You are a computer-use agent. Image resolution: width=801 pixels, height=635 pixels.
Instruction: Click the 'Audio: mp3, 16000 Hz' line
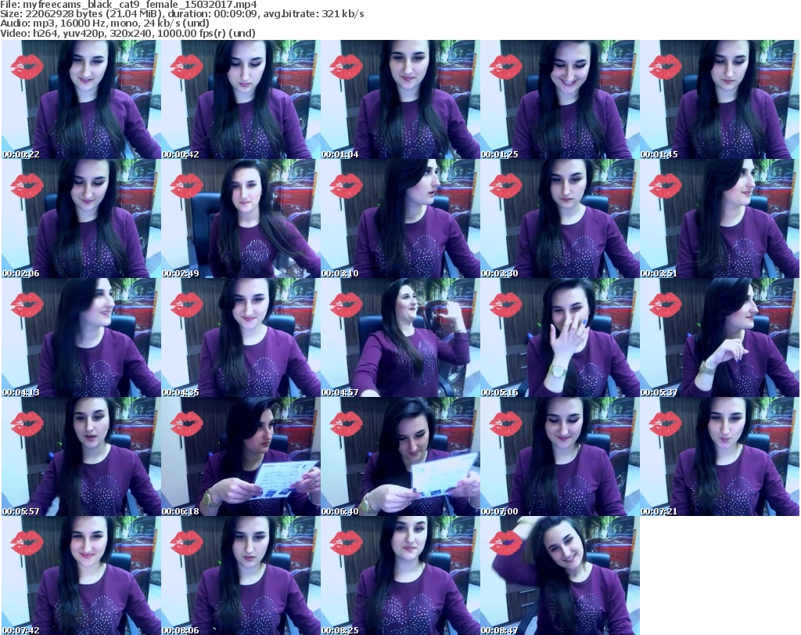click(105, 23)
